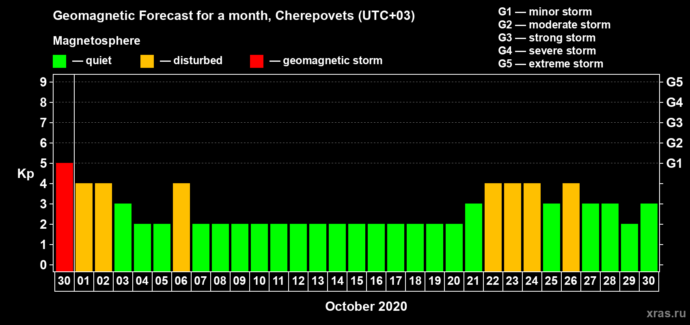Click the 'Magnetosphere' heading
The image size is (690, 325).
pyautogui.click(x=97, y=41)
